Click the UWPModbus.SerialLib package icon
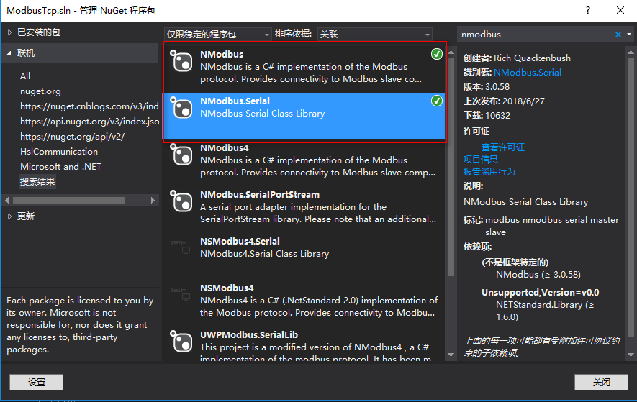The height and width of the screenshot is (402, 637). click(x=181, y=341)
